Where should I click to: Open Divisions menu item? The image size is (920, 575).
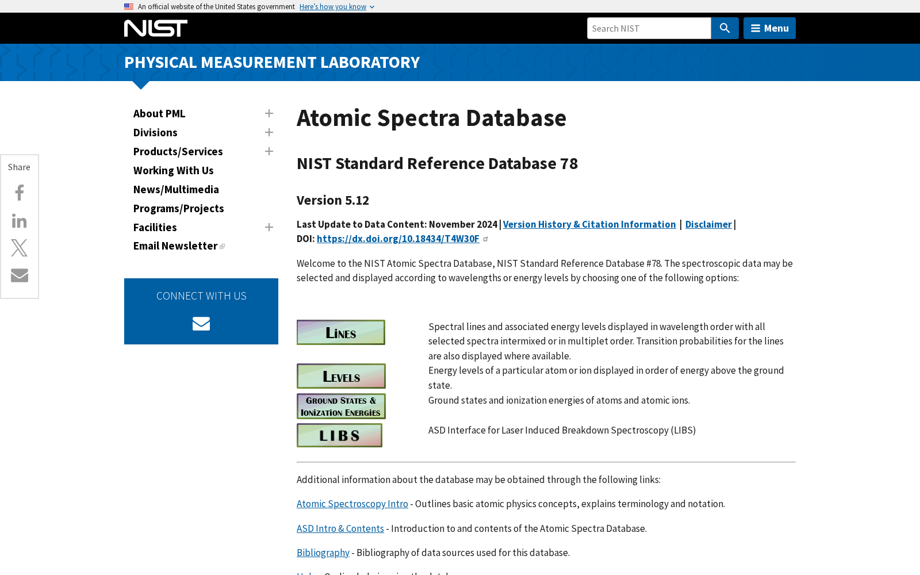tap(155, 133)
